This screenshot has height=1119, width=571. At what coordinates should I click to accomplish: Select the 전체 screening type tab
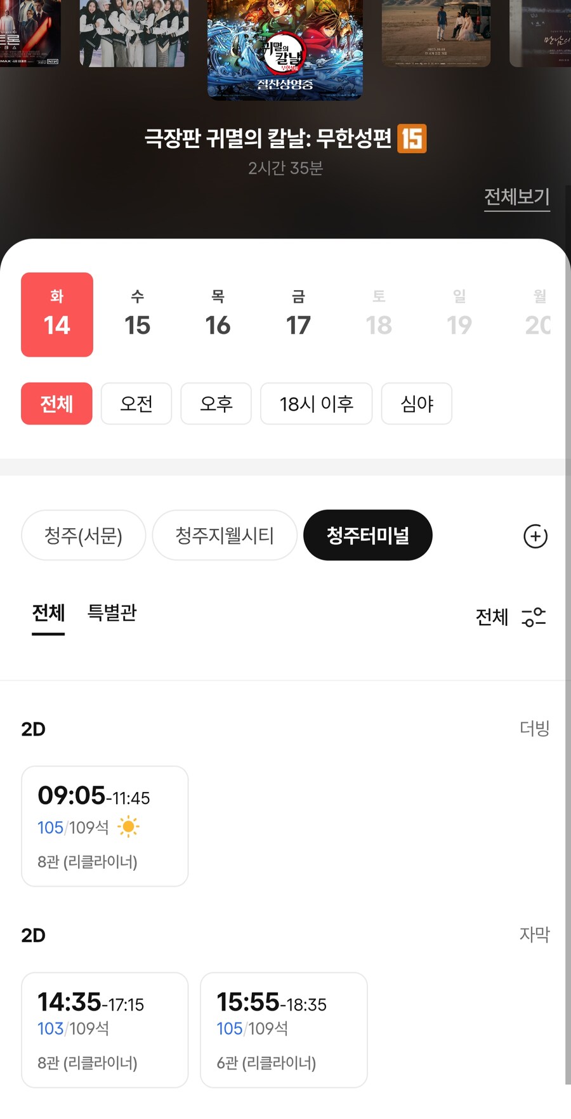point(48,613)
